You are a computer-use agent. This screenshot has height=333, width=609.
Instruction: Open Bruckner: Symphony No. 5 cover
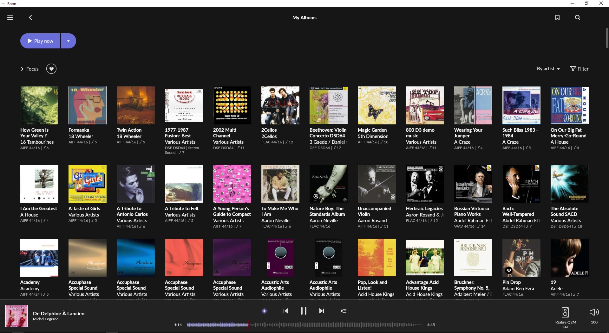[473, 258]
